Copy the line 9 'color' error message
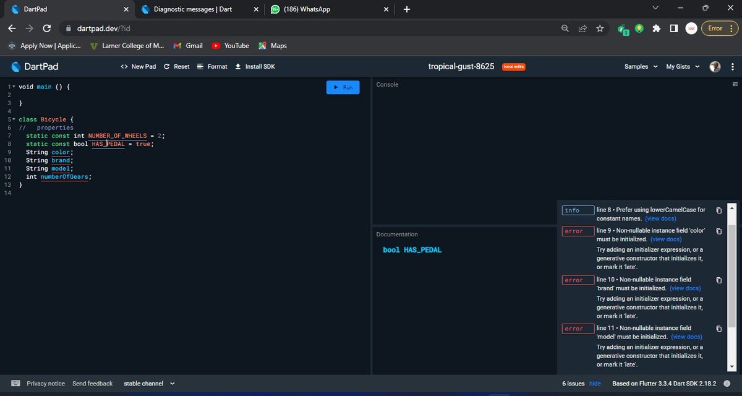This screenshot has width=742, height=396. point(719,231)
